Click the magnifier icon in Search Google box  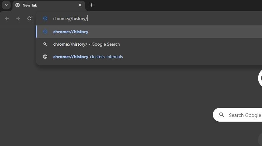221,115
